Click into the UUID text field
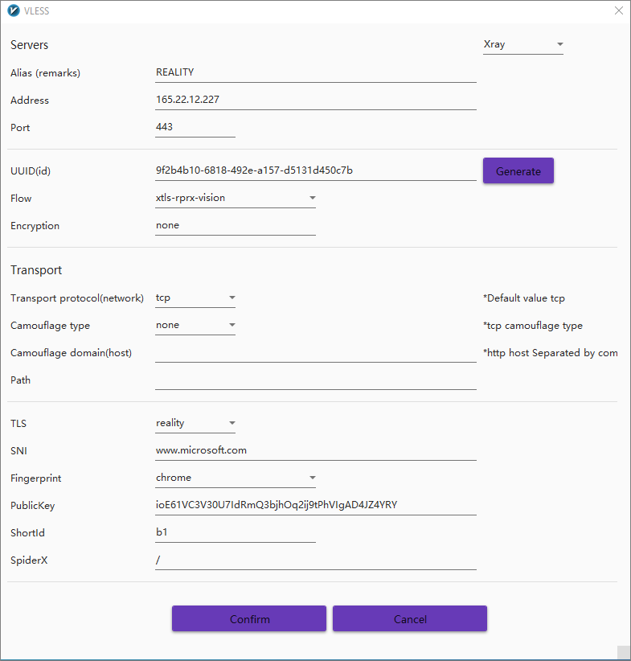Image resolution: width=631 pixels, height=661 pixels. pos(315,171)
